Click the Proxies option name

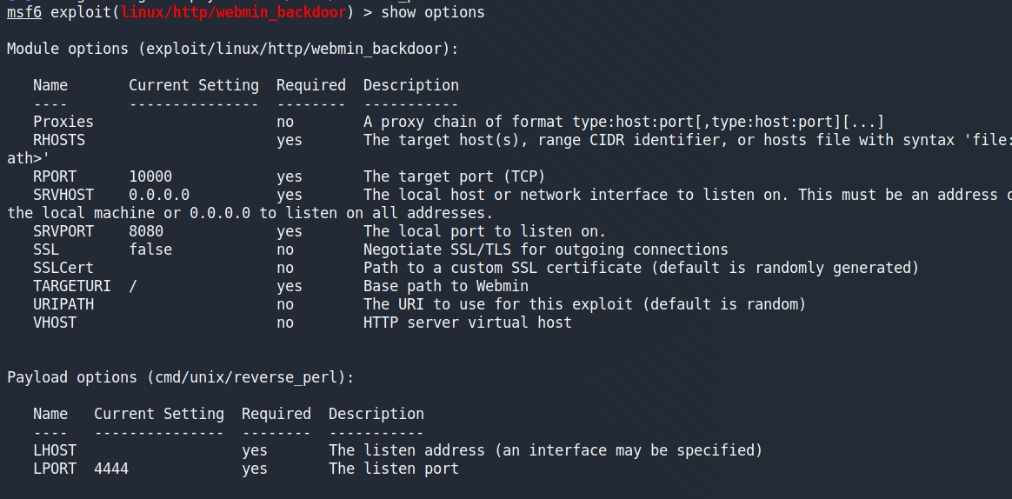point(63,122)
